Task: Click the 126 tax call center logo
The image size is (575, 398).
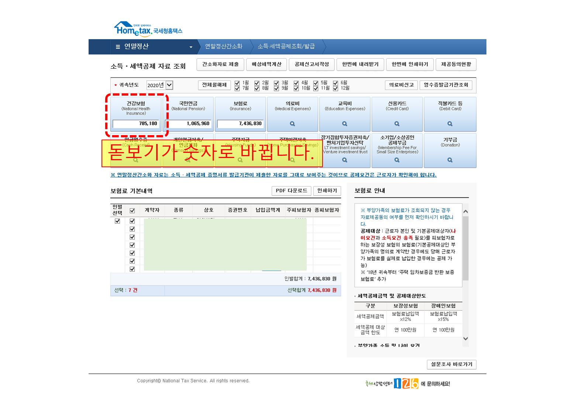Action: click(406, 384)
